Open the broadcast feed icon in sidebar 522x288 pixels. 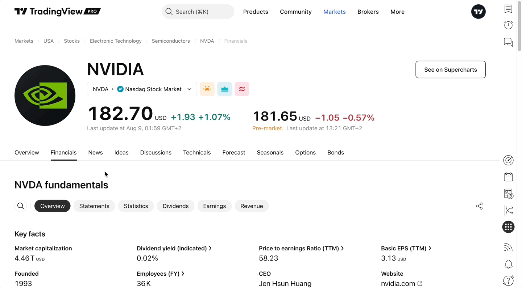click(508, 247)
